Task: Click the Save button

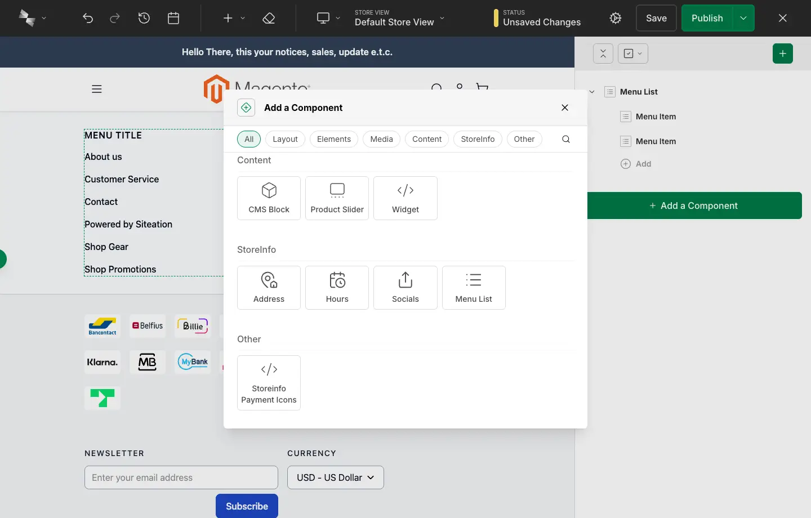Action: click(x=656, y=18)
